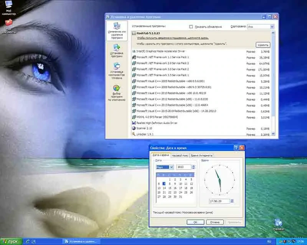The width and height of the screenshot is (307, 245).
Task: Select Microsoft Visual C++ 2015-2019 Redistributable row
Action: (201, 111)
